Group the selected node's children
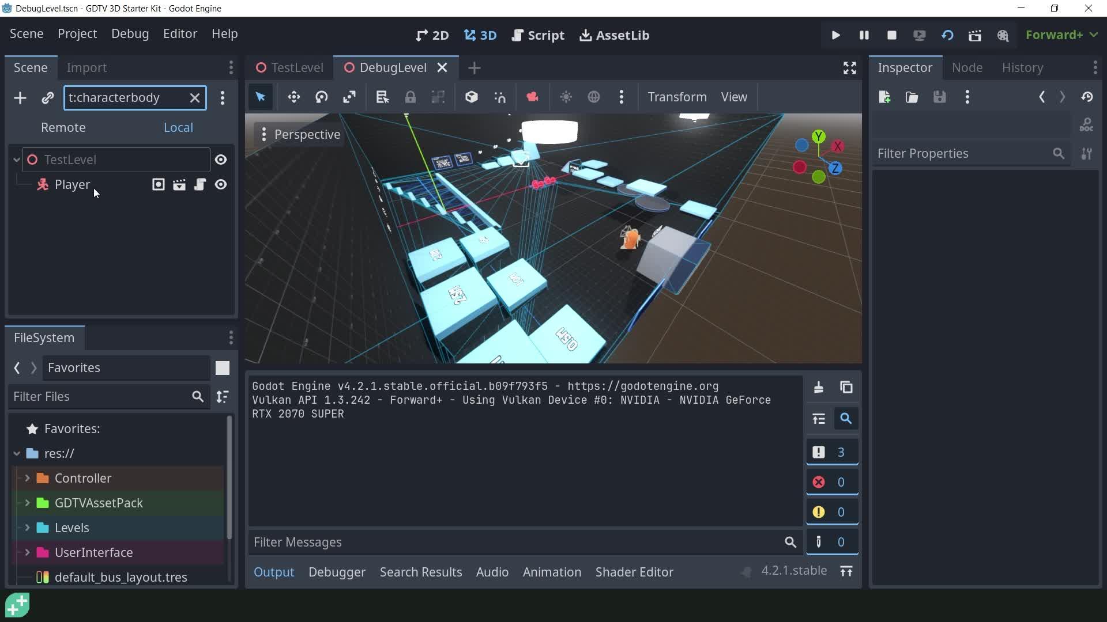 (x=438, y=97)
